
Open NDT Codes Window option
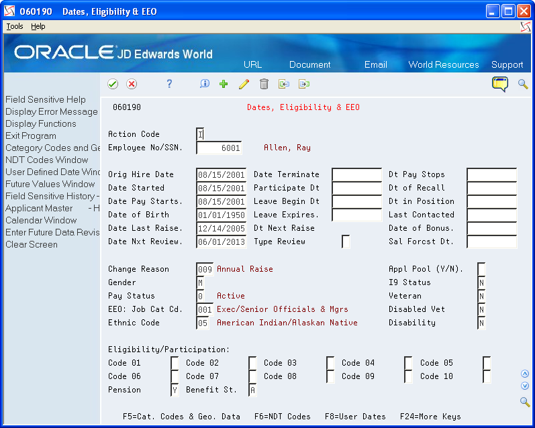(47, 160)
